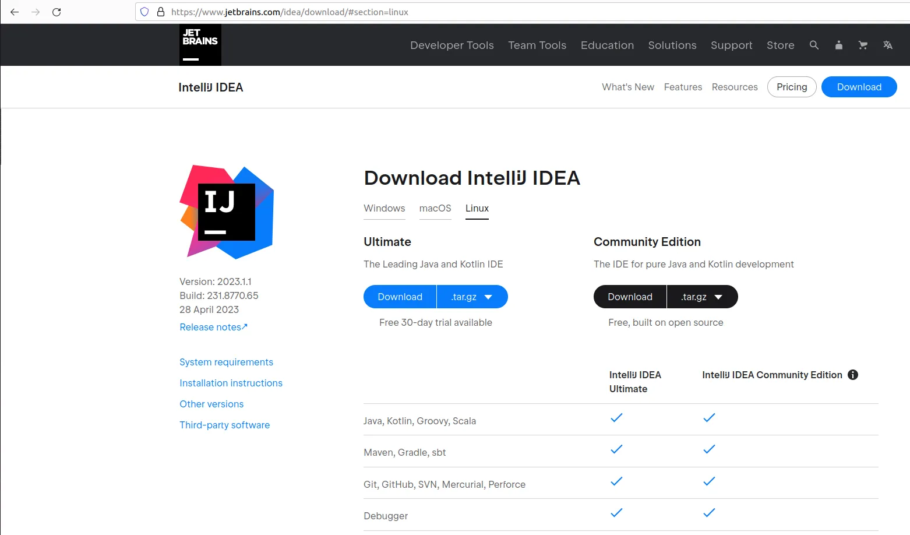
Task: Click the browser forward arrow
Action: pos(36,12)
